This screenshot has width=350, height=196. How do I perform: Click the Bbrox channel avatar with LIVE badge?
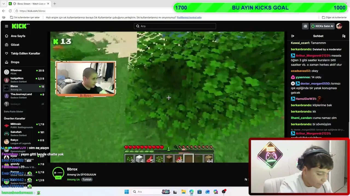tap(58, 173)
